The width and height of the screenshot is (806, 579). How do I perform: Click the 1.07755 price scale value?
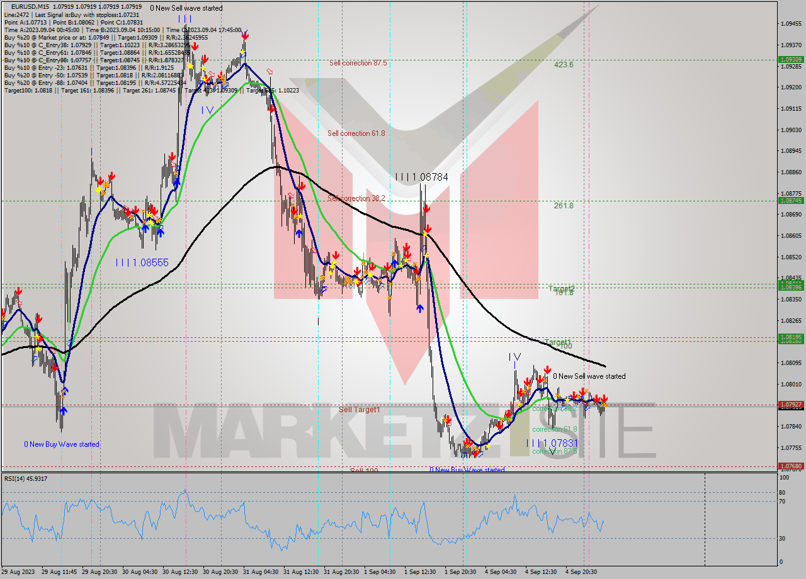pyautogui.click(x=791, y=448)
